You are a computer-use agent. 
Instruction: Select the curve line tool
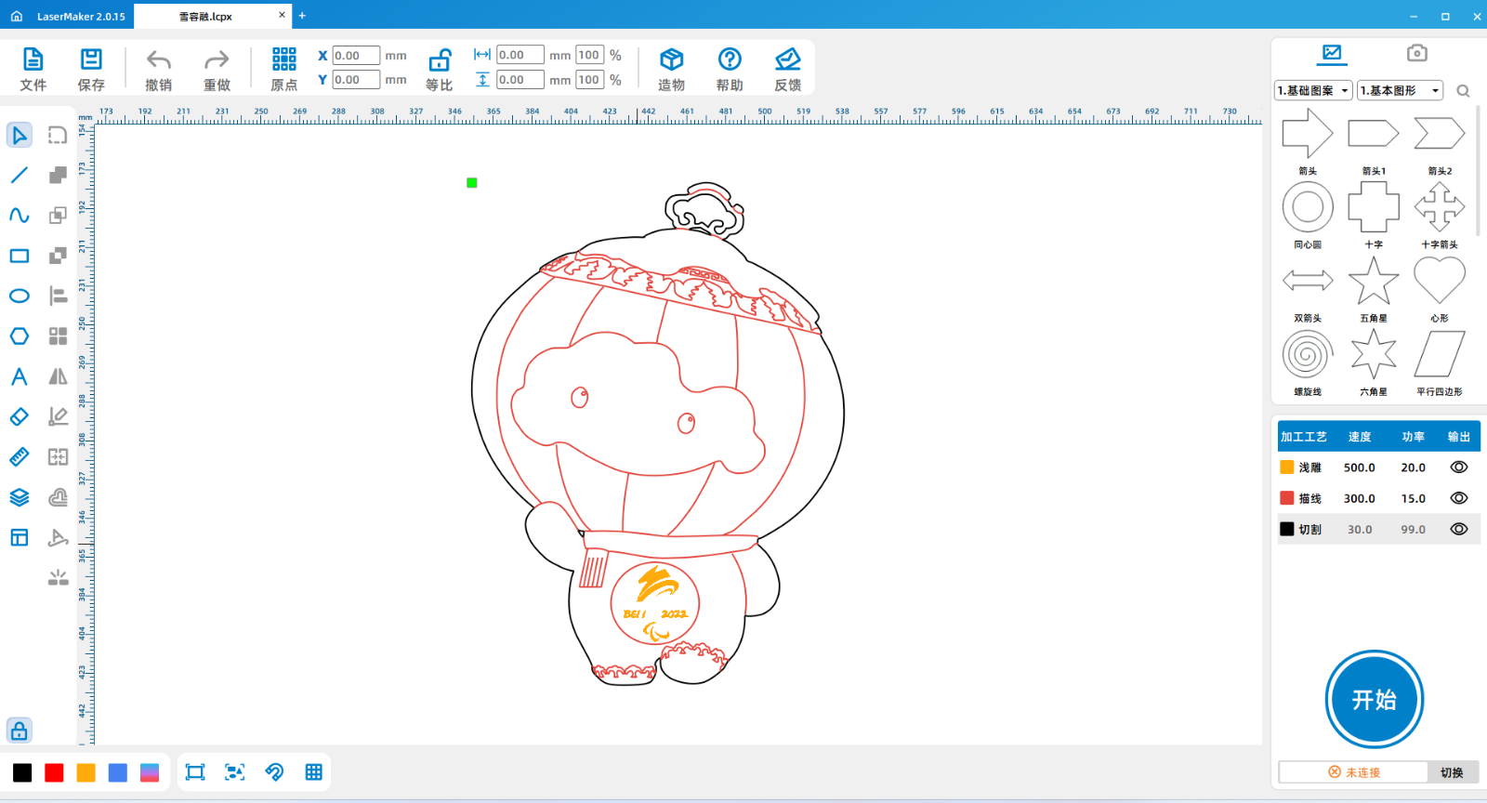click(20, 216)
